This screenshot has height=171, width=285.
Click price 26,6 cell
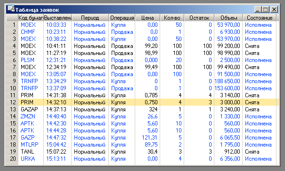coord(153,117)
